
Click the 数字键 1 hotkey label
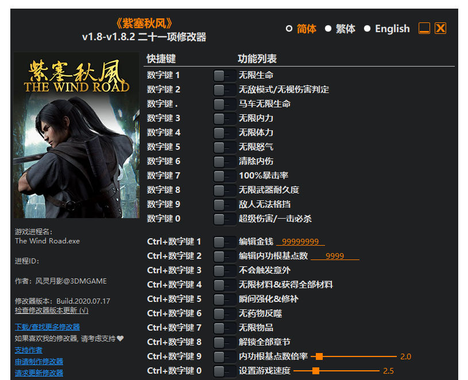(163, 75)
